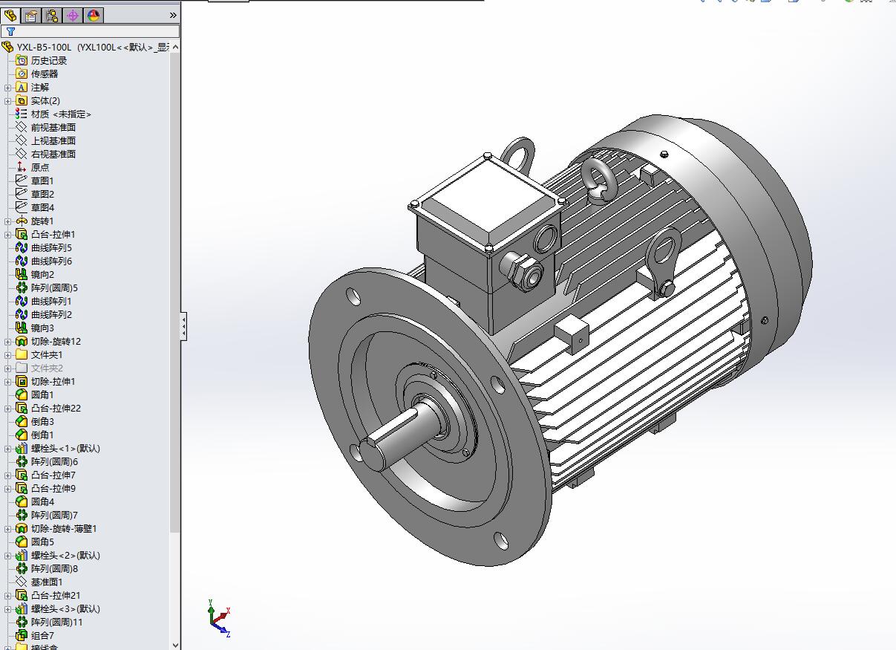Click the 组合7 combine feature icon

pos(22,635)
